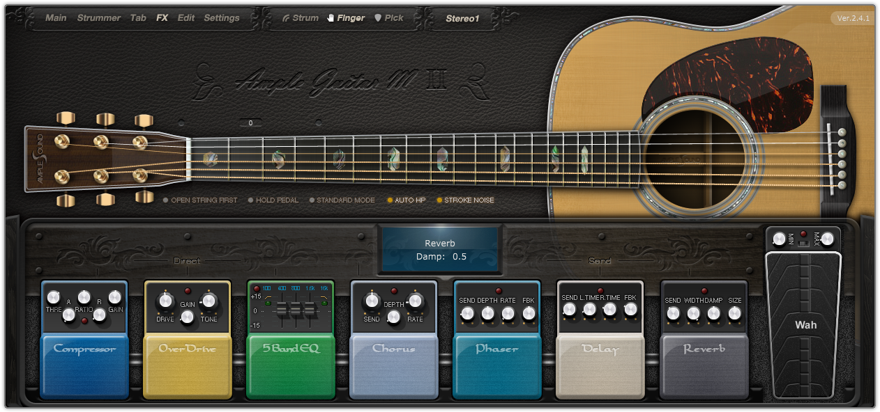This screenshot has height=412, width=880.
Task: Select Strum playing mode
Action: coord(300,18)
